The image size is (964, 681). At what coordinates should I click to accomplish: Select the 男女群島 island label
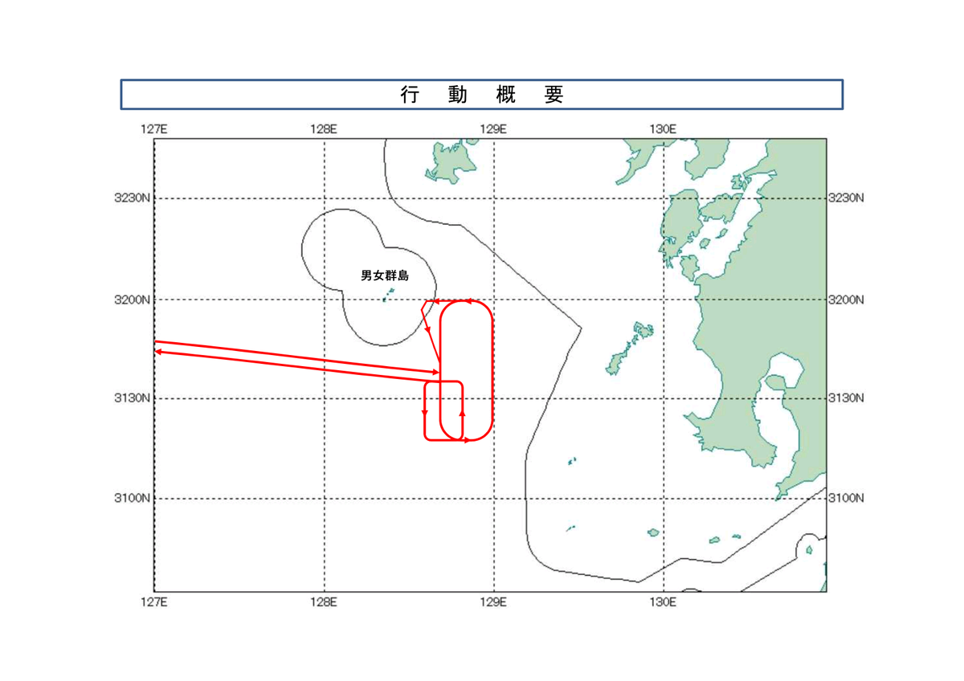point(385,275)
